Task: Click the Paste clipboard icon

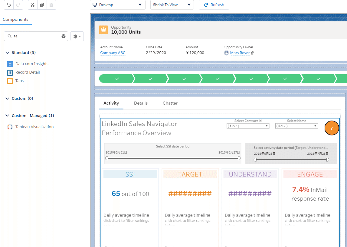Action: [51, 5]
